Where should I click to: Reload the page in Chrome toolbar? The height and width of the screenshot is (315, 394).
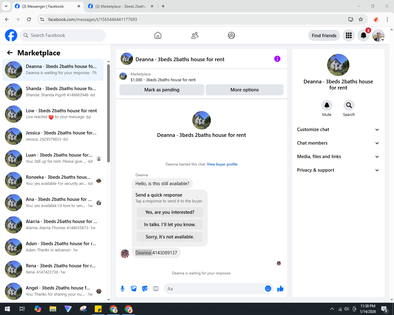(x=29, y=19)
